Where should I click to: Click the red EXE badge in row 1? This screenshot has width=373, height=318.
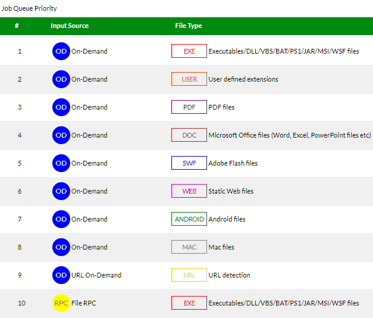(189, 51)
